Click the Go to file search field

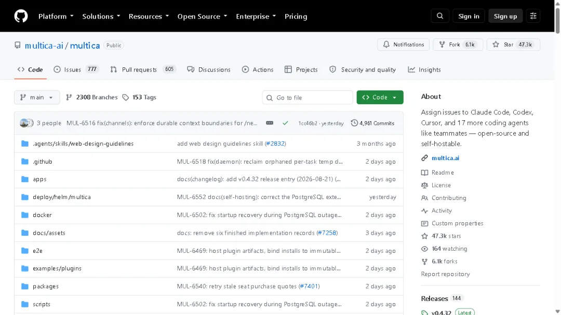(x=308, y=97)
